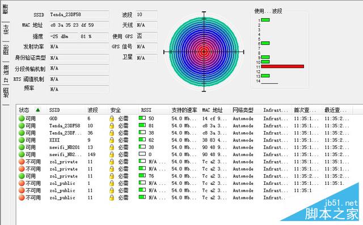The height and width of the screenshot is (225, 363).
Task: Click the green status icon for GOD
Action: [22, 119]
